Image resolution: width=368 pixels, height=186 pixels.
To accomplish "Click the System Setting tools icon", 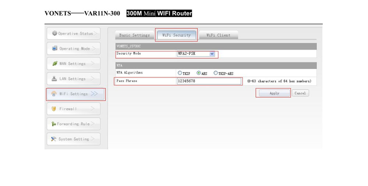I will coord(53,139).
